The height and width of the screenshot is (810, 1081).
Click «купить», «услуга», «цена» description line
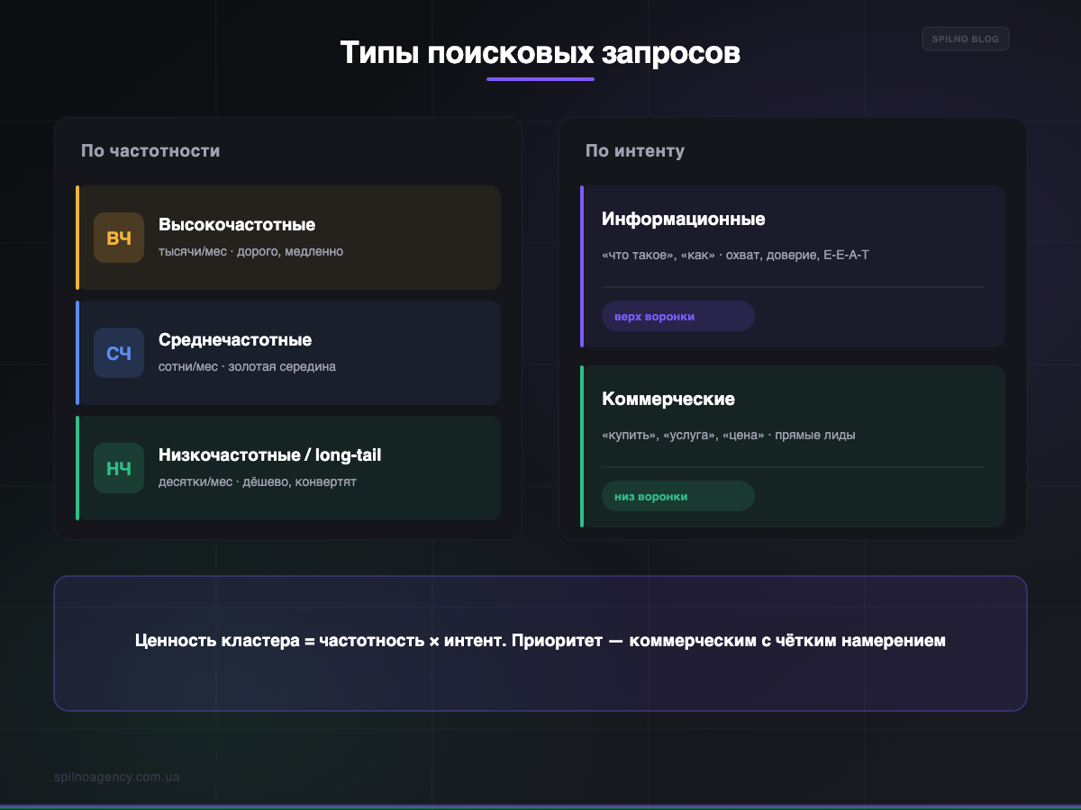(x=729, y=435)
